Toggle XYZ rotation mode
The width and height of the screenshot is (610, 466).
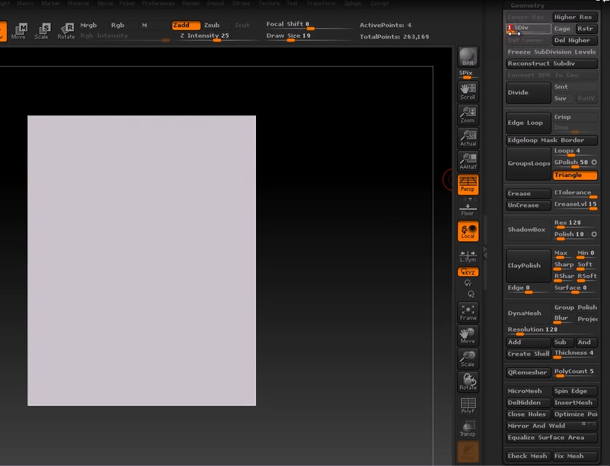[x=468, y=271]
